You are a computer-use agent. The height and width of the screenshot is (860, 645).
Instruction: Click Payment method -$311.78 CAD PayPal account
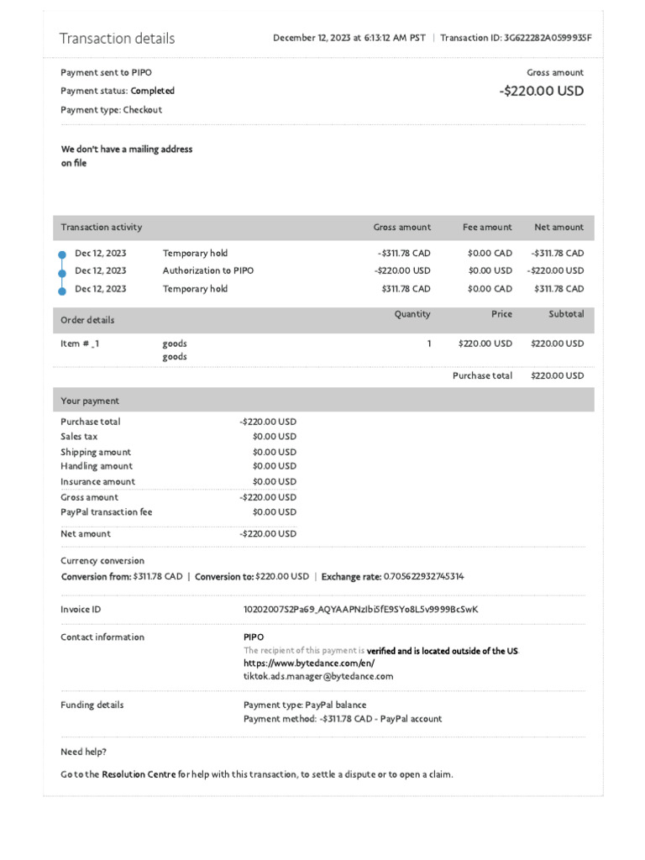click(x=343, y=719)
